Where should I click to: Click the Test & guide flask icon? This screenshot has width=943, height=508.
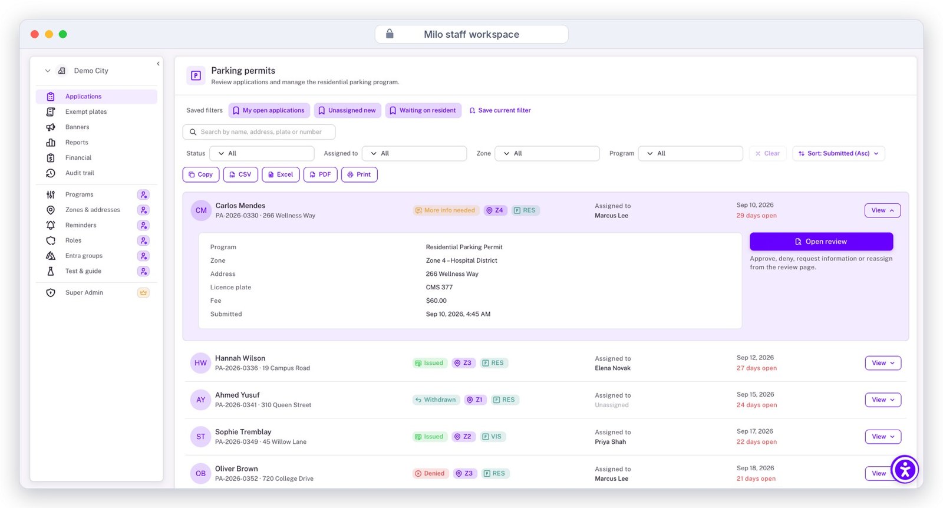coord(51,271)
